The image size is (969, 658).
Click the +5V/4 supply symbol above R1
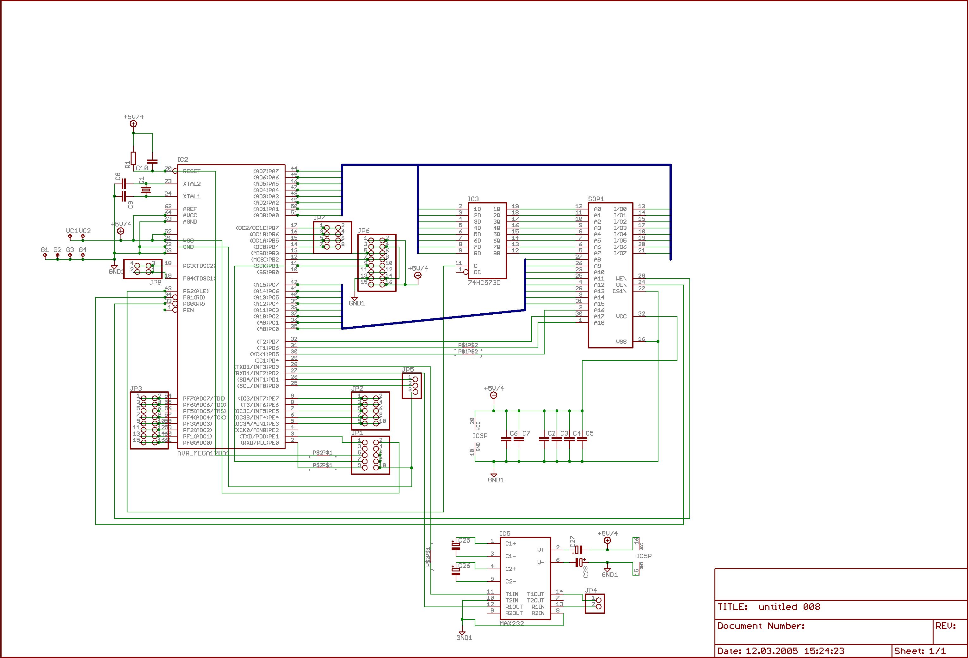click(x=133, y=124)
